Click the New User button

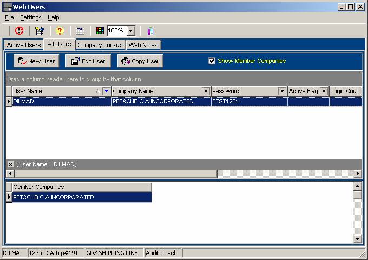(35, 61)
